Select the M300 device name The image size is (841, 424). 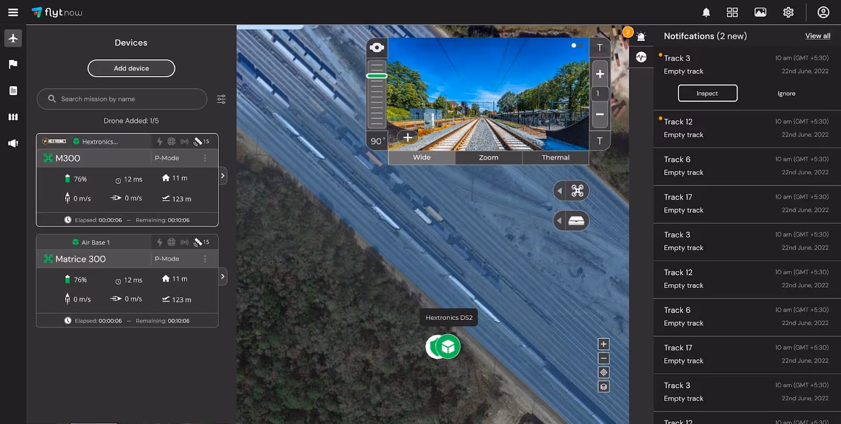coord(68,158)
